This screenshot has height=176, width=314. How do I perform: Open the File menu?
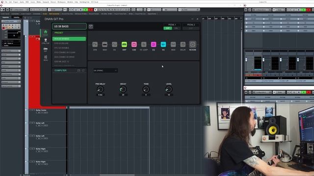[6, 2]
